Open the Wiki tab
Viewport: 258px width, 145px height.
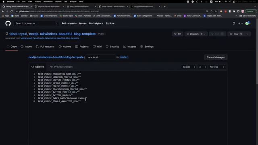pyautogui.click(x=97, y=47)
